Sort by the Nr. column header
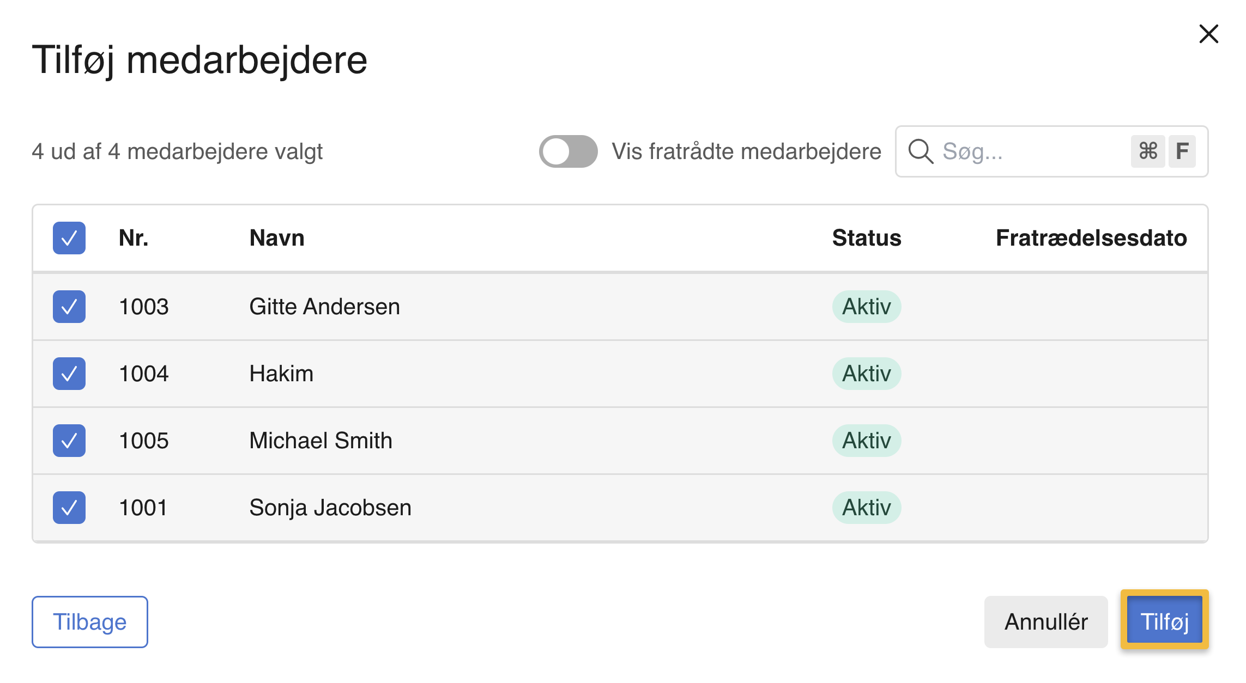The width and height of the screenshot is (1246, 683). [x=134, y=238]
